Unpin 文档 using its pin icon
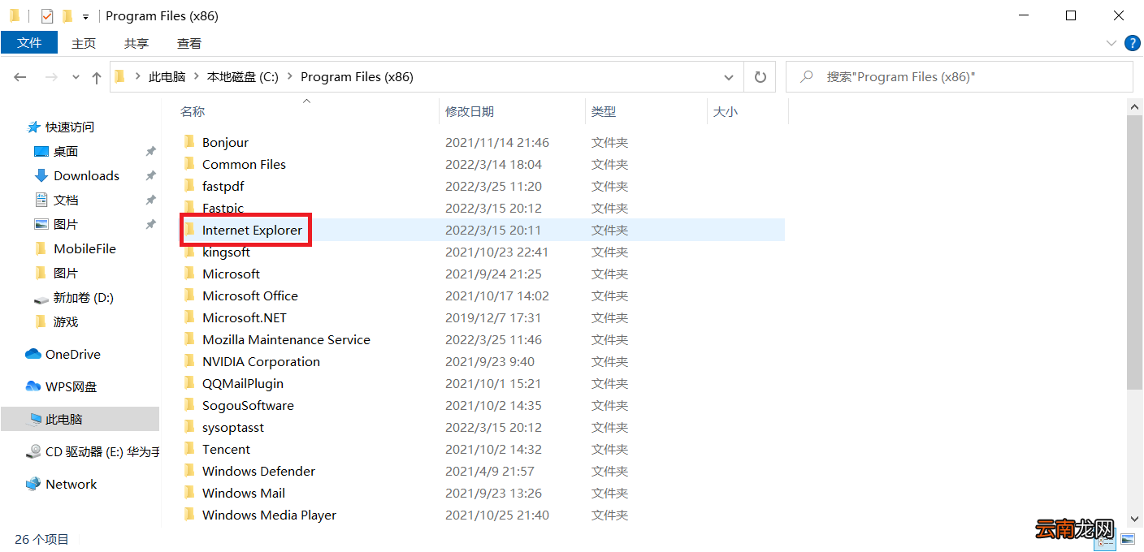The width and height of the screenshot is (1144, 552). point(150,200)
